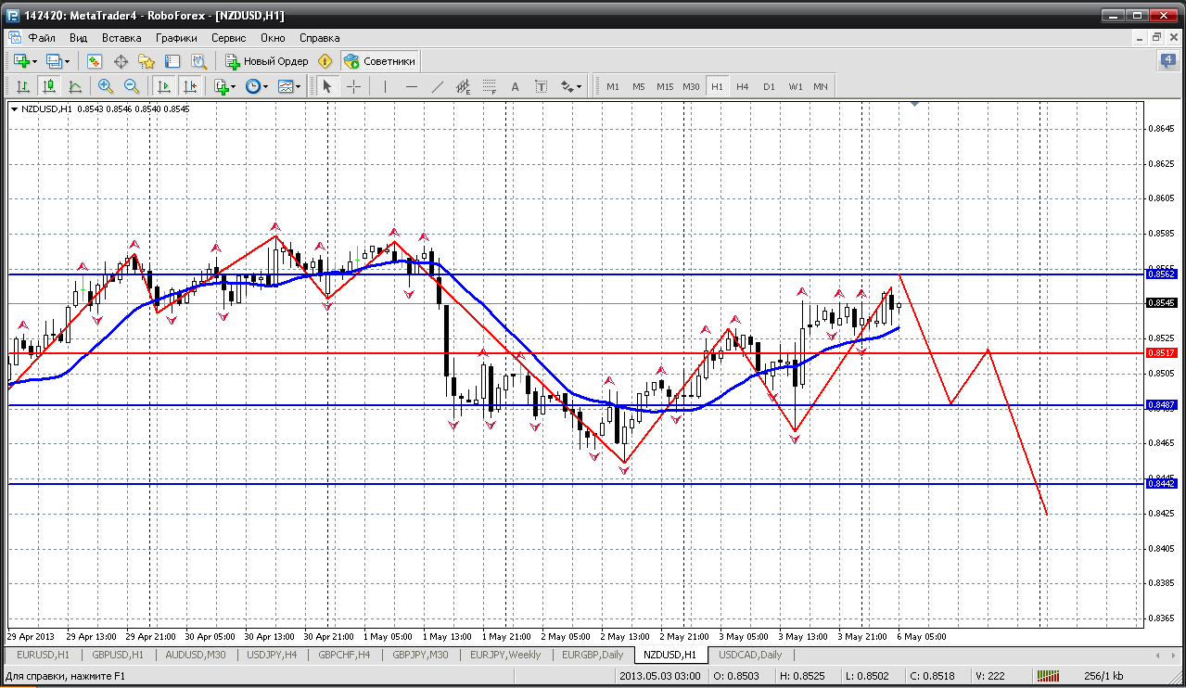Screen dimensions: 1186x688
Task: Switch to EURGBP,Daily chart tab
Action: tap(592, 655)
